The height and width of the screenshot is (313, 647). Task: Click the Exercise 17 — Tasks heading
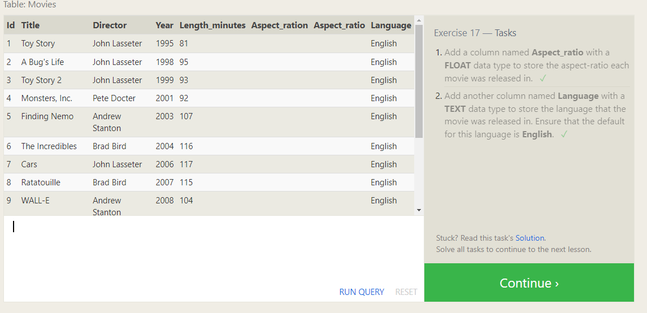[475, 33]
